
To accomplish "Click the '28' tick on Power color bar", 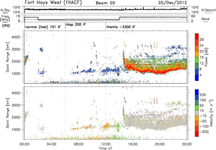I will point(201,40).
